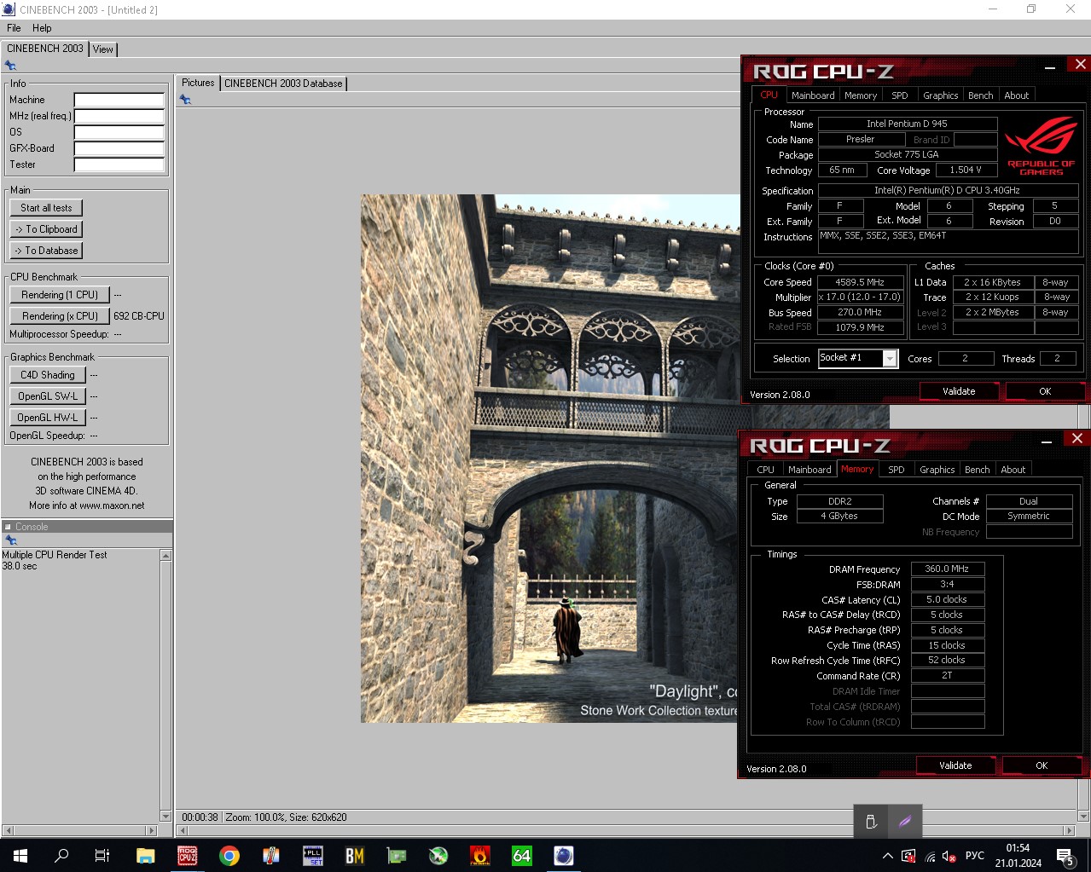Run Rendering (1 CPU) benchmark
This screenshot has height=872, width=1091.
pos(60,295)
